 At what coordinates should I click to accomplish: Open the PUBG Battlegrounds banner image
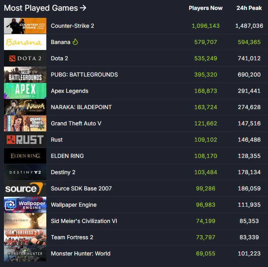click(25, 75)
